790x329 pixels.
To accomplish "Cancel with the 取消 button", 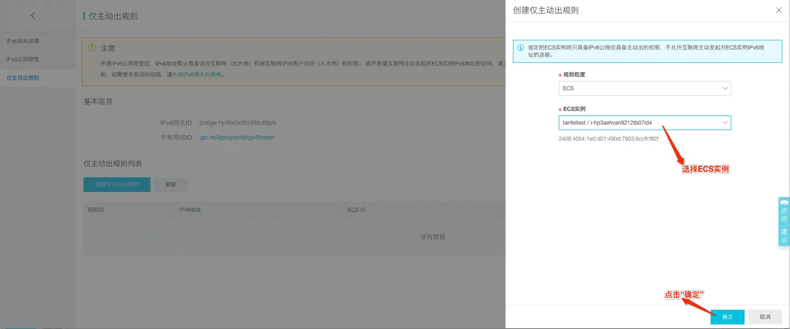I will (x=765, y=317).
